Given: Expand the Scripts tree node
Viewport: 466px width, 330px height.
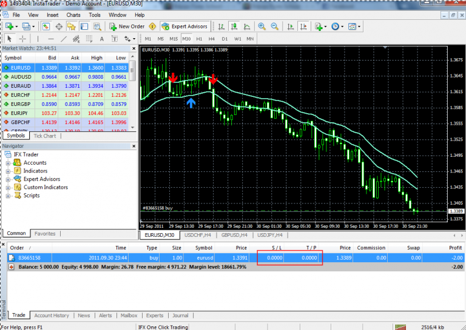Looking at the screenshot, I should (x=8, y=196).
